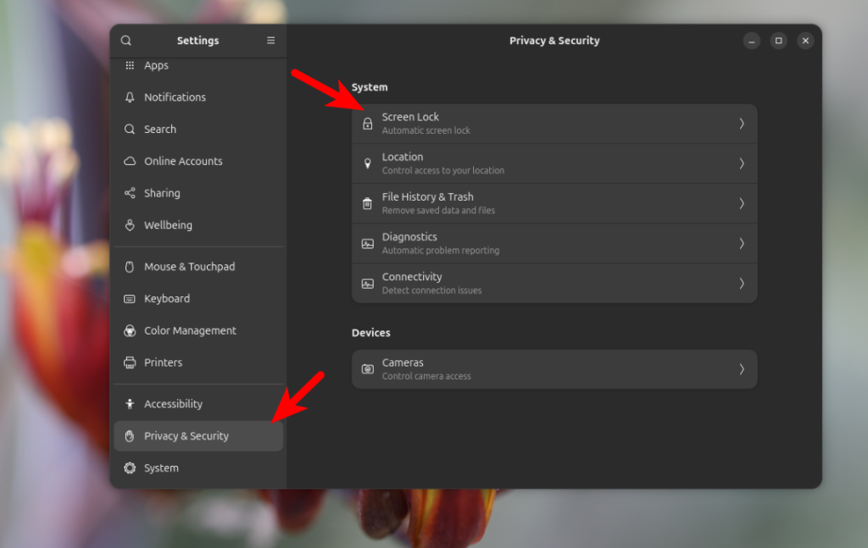This screenshot has width=868, height=548.
Task: Expand the Cameras row chevron
Action: click(742, 369)
